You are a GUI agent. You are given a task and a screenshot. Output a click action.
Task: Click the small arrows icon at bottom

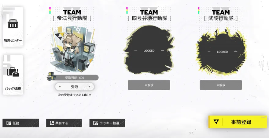point(191,133)
